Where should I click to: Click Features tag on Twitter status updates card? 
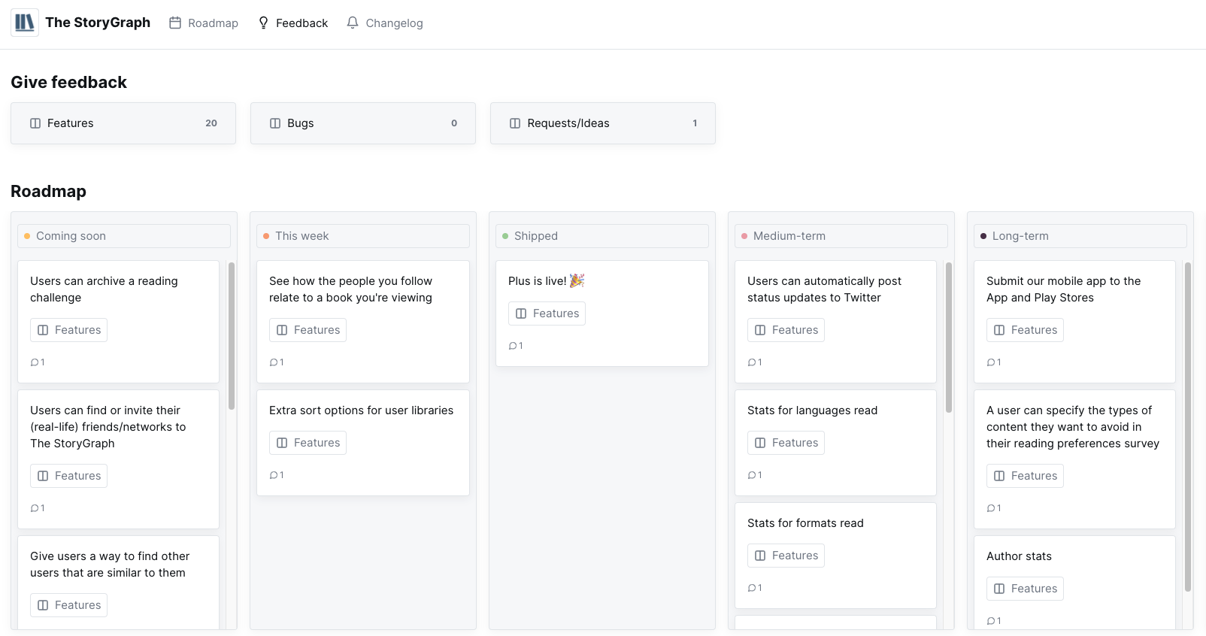[x=786, y=330]
